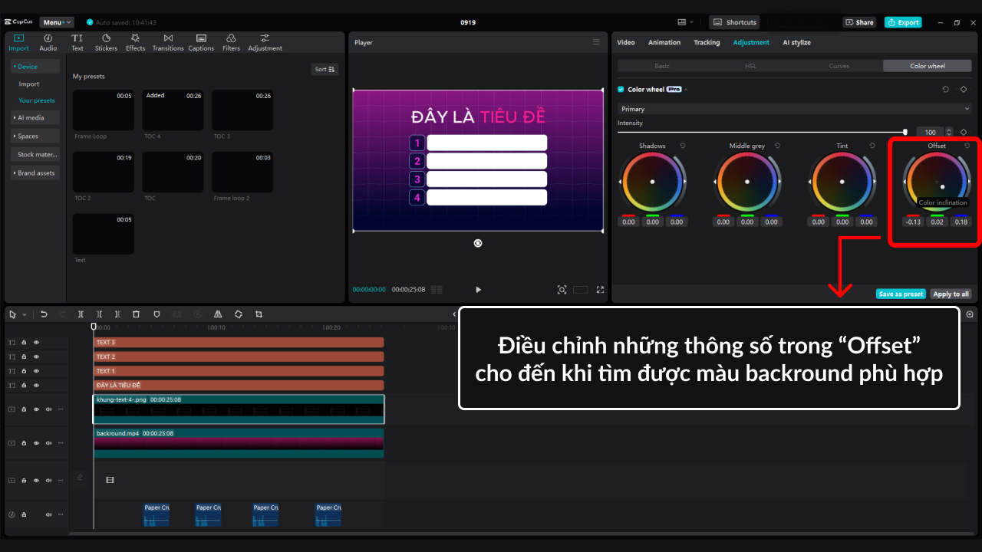The height and width of the screenshot is (552, 982).
Task: Click Apply to all
Action: pos(951,294)
